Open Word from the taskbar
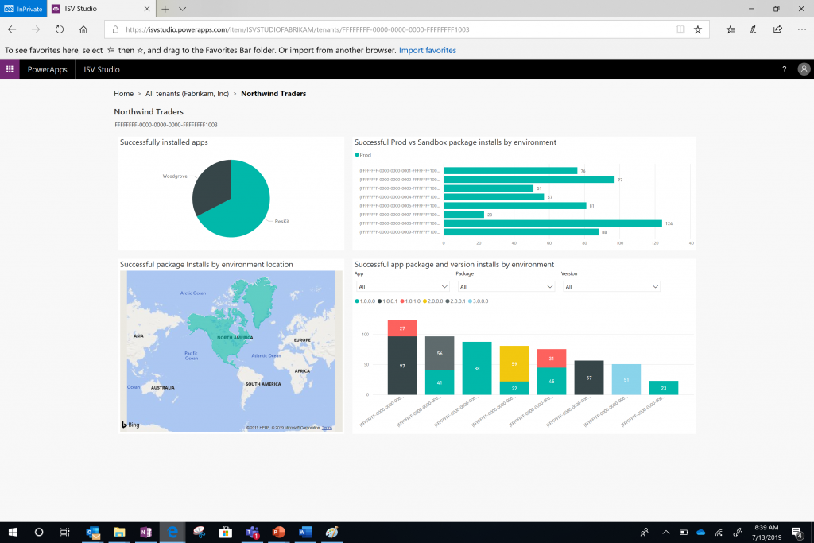 (305, 532)
